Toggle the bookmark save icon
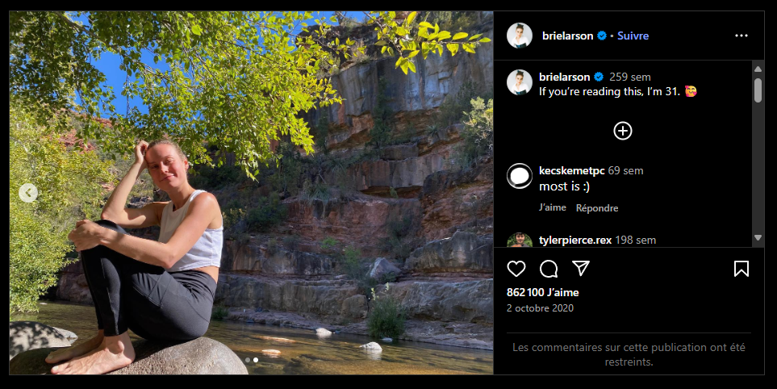This screenshot has width=777, height=389. 741,269
